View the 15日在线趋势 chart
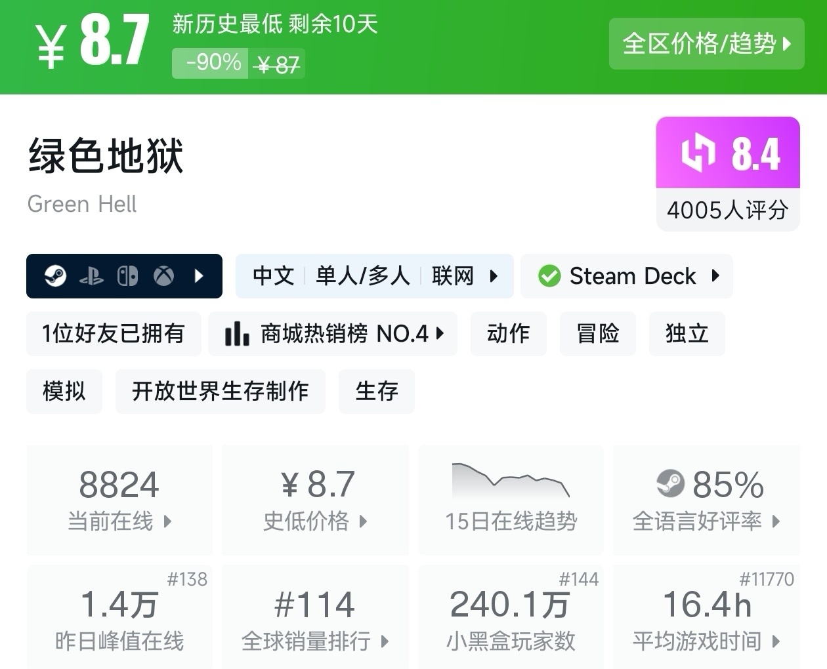The image size is (827, 669). (511, 500)
